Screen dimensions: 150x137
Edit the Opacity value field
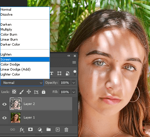coord(65,83)
